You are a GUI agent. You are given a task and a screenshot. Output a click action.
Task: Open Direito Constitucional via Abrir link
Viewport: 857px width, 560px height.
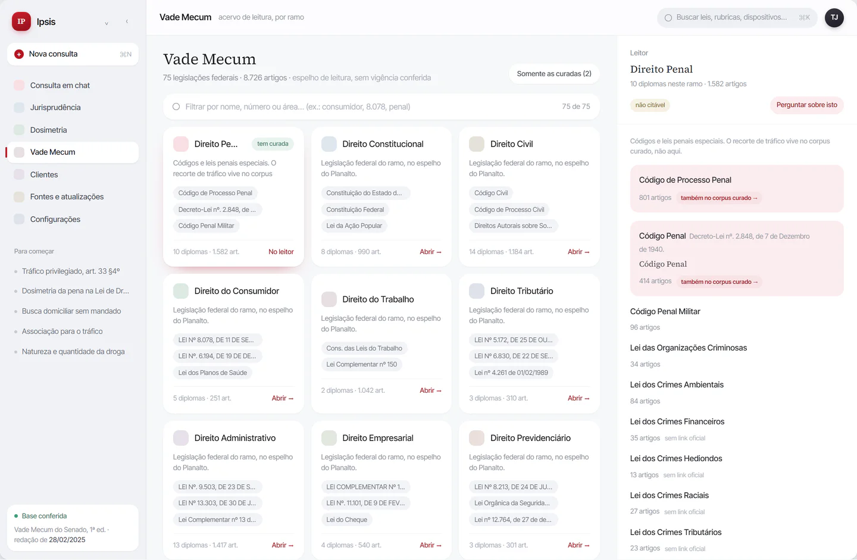430,252
